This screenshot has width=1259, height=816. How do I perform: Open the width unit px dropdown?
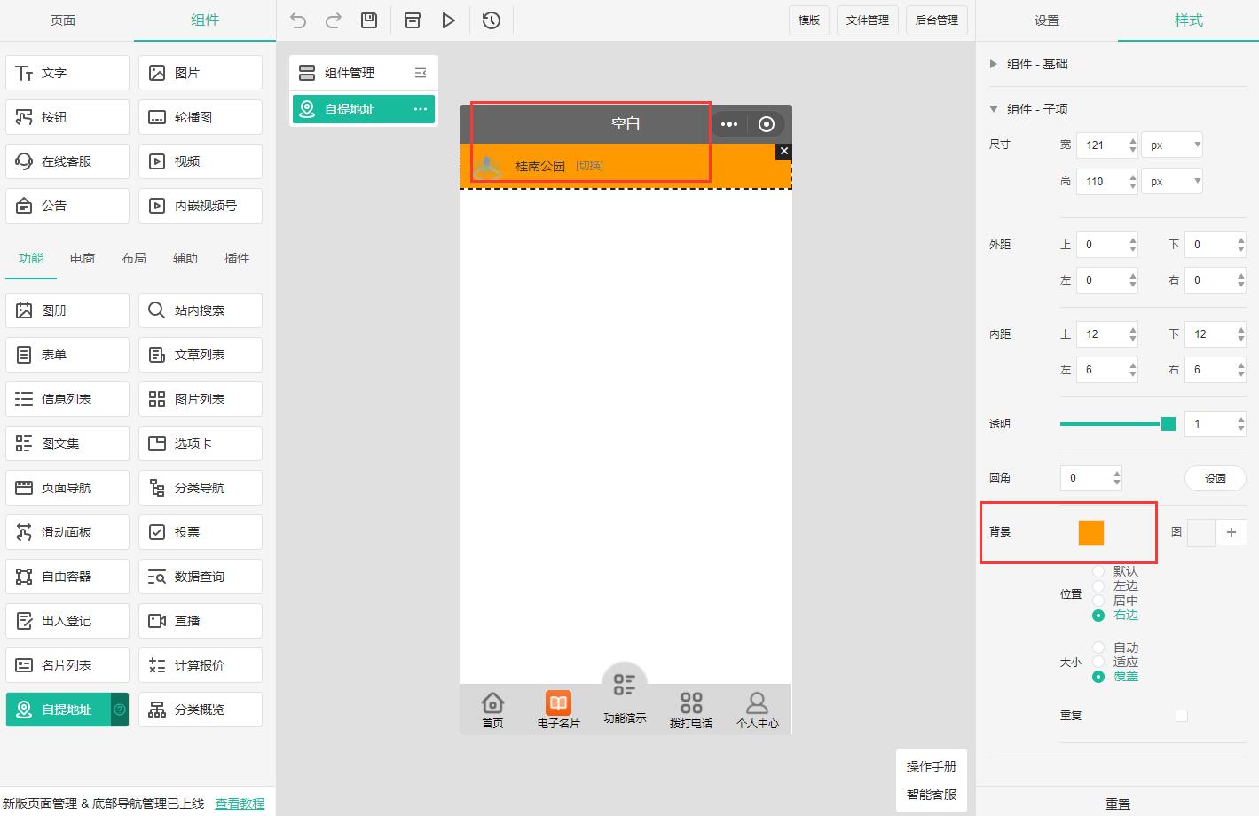[1171, 145]
